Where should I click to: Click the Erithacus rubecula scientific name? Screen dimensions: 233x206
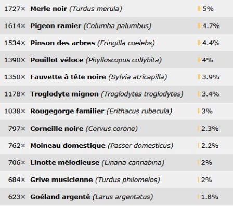coord(139,111)
